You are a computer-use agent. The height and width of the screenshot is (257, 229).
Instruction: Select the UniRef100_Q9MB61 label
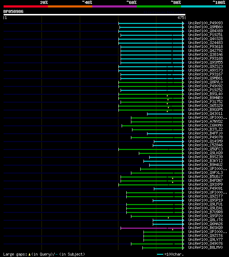point(205,78)
